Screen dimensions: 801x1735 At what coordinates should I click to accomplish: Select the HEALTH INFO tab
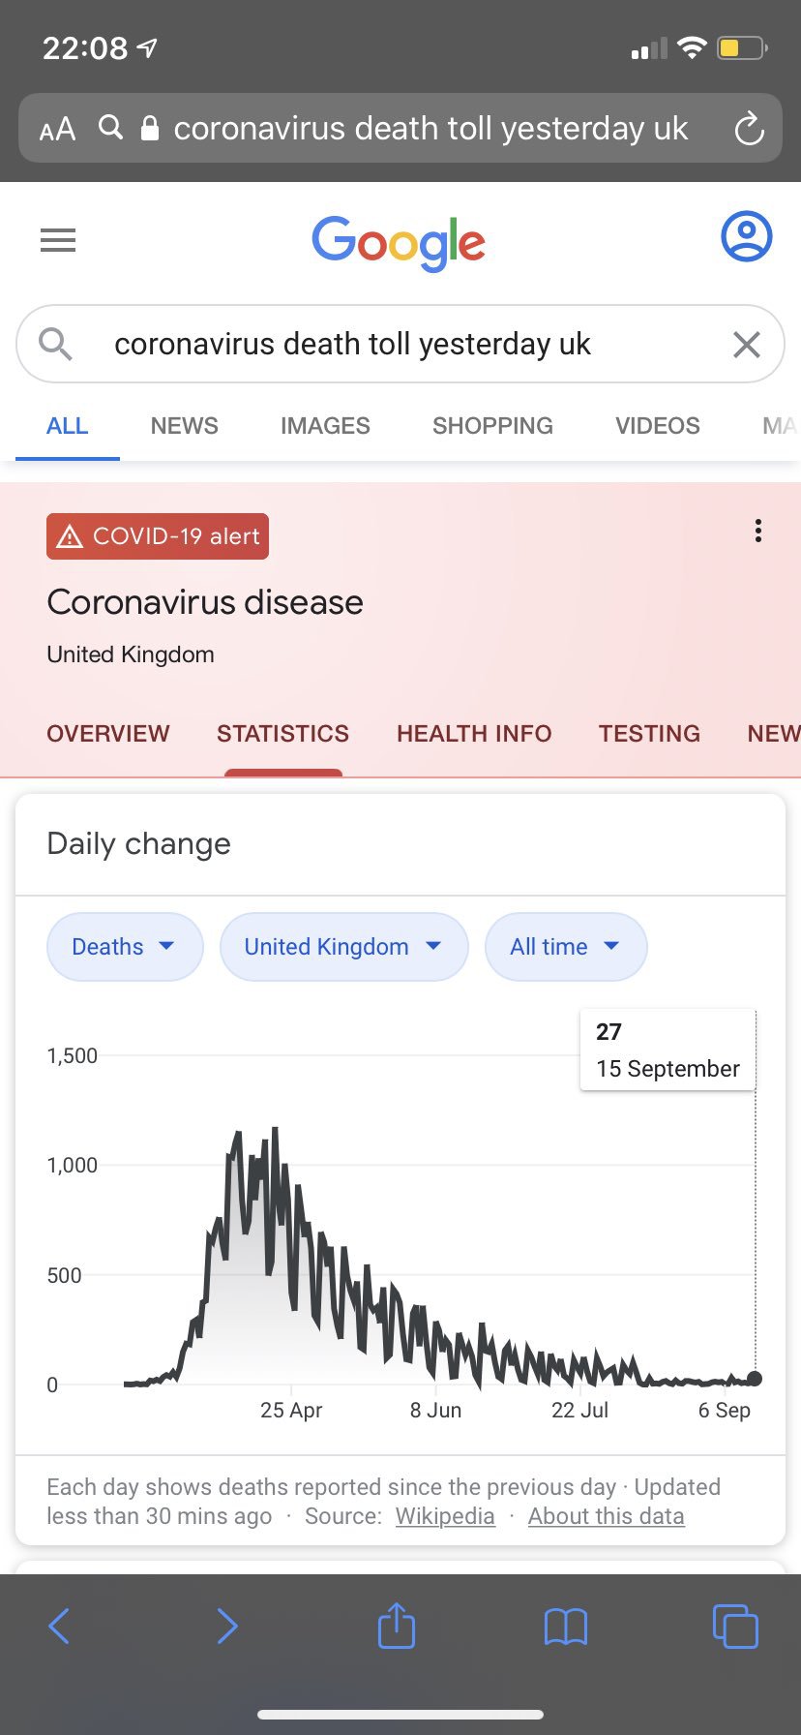coord(474,734)
